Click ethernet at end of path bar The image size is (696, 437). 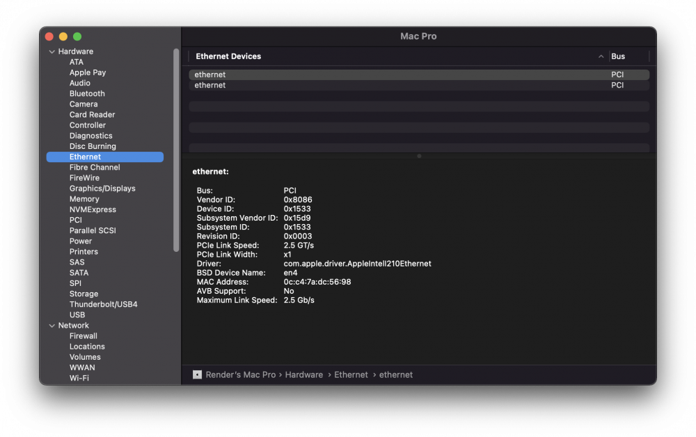[396, 375]
